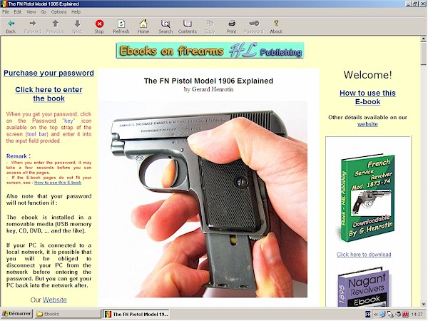Expand hidden tray icons chevron
The height and width of the screenshot is (321, 428).
(376, 315)
